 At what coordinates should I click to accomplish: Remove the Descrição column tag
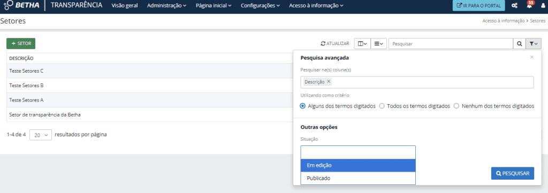tap(329, 81)
